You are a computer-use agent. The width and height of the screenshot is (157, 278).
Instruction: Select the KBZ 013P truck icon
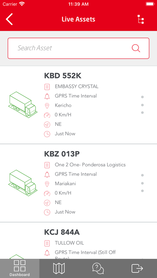23,183
